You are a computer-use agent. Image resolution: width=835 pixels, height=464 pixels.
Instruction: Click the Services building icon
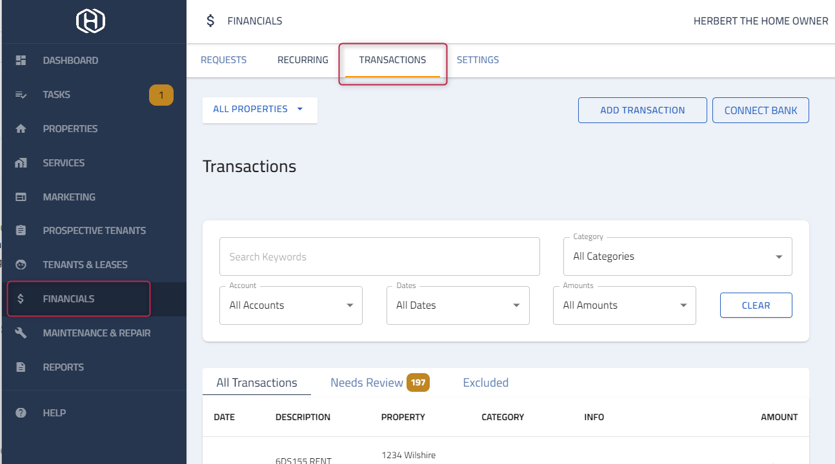click(21, 163)
